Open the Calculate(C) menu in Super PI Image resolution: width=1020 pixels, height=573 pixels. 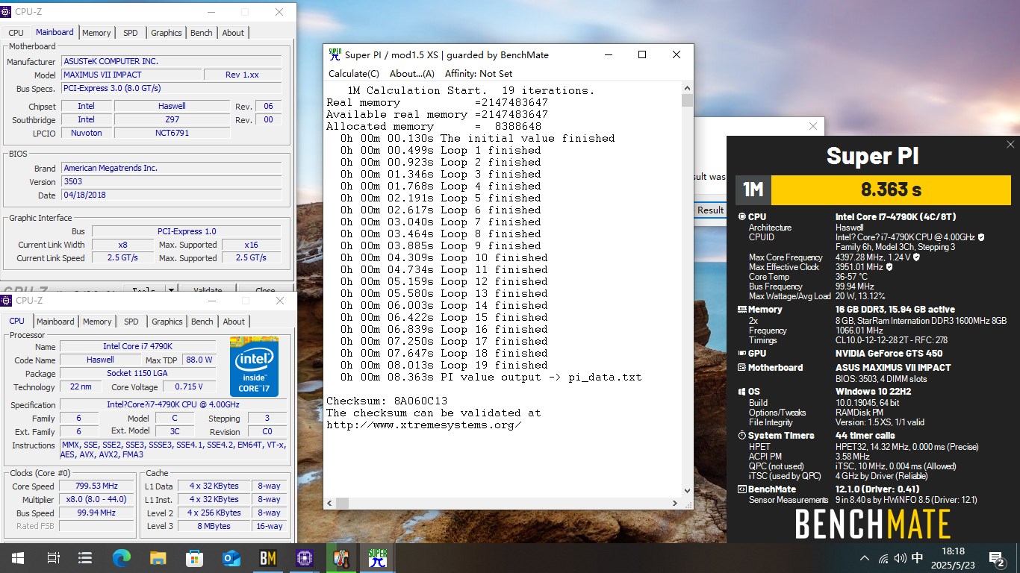354,74
